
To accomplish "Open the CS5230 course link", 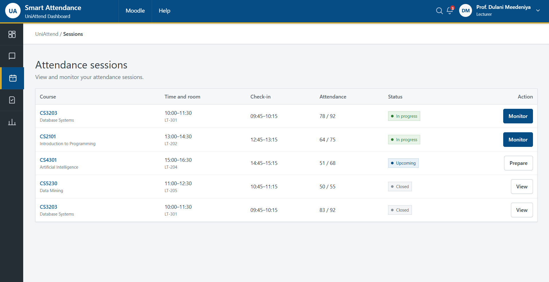I will pyautogui.click(x=48, y=184).
